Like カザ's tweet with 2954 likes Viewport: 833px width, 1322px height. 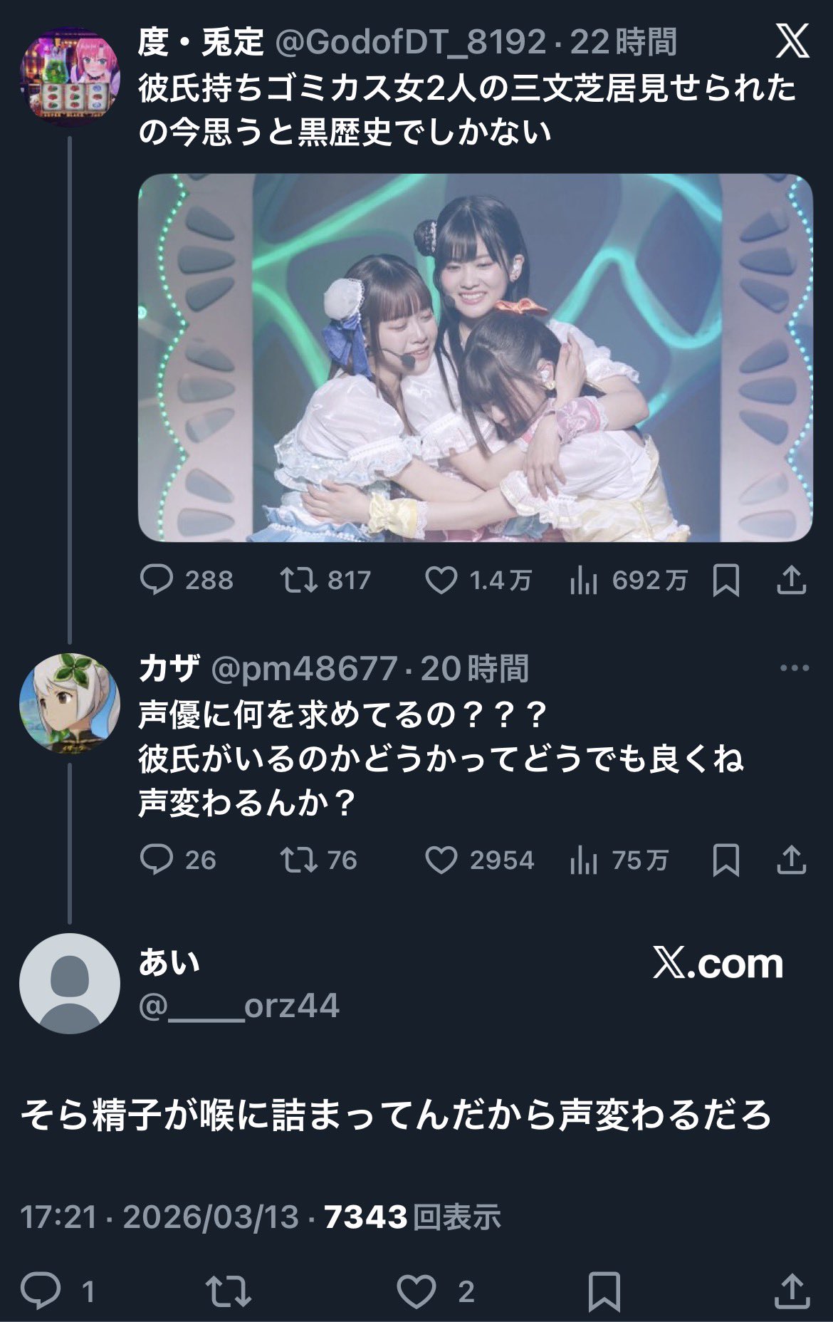click(x=441, y=860)
